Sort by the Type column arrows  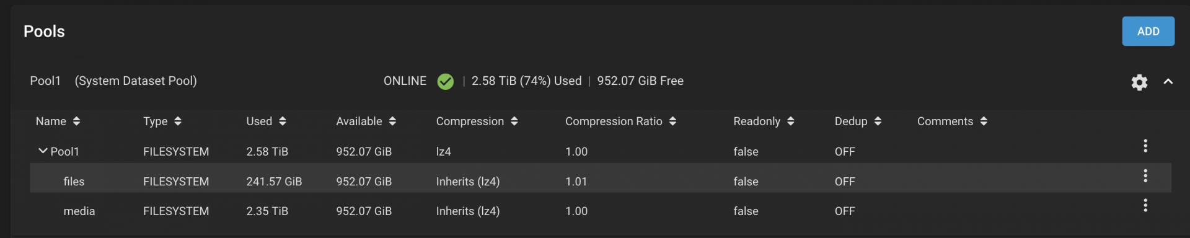[178, 121]
